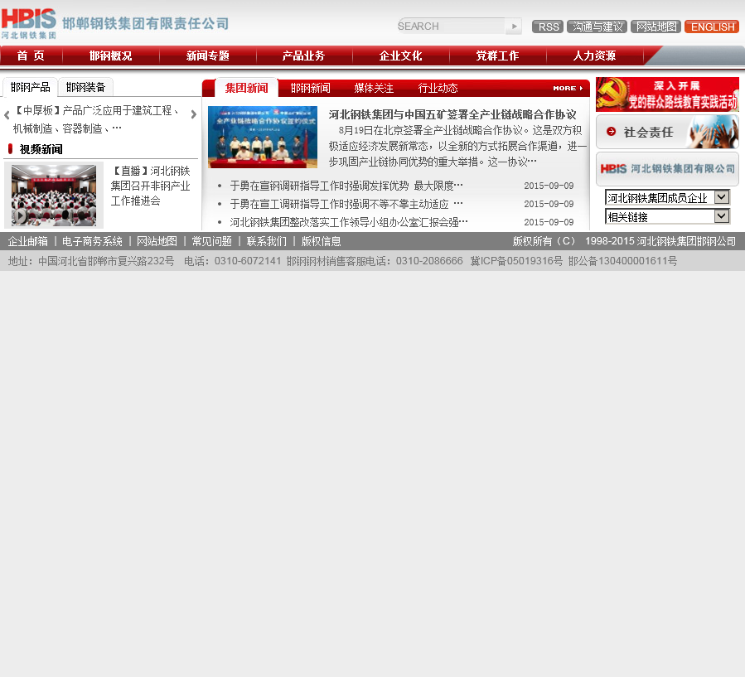Go to 首页 in the navigation bar
Viewport: 745px width, 677px height.
31,56
